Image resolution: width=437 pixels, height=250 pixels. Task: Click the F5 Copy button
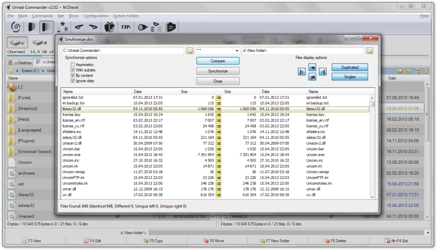pos(153,241)
